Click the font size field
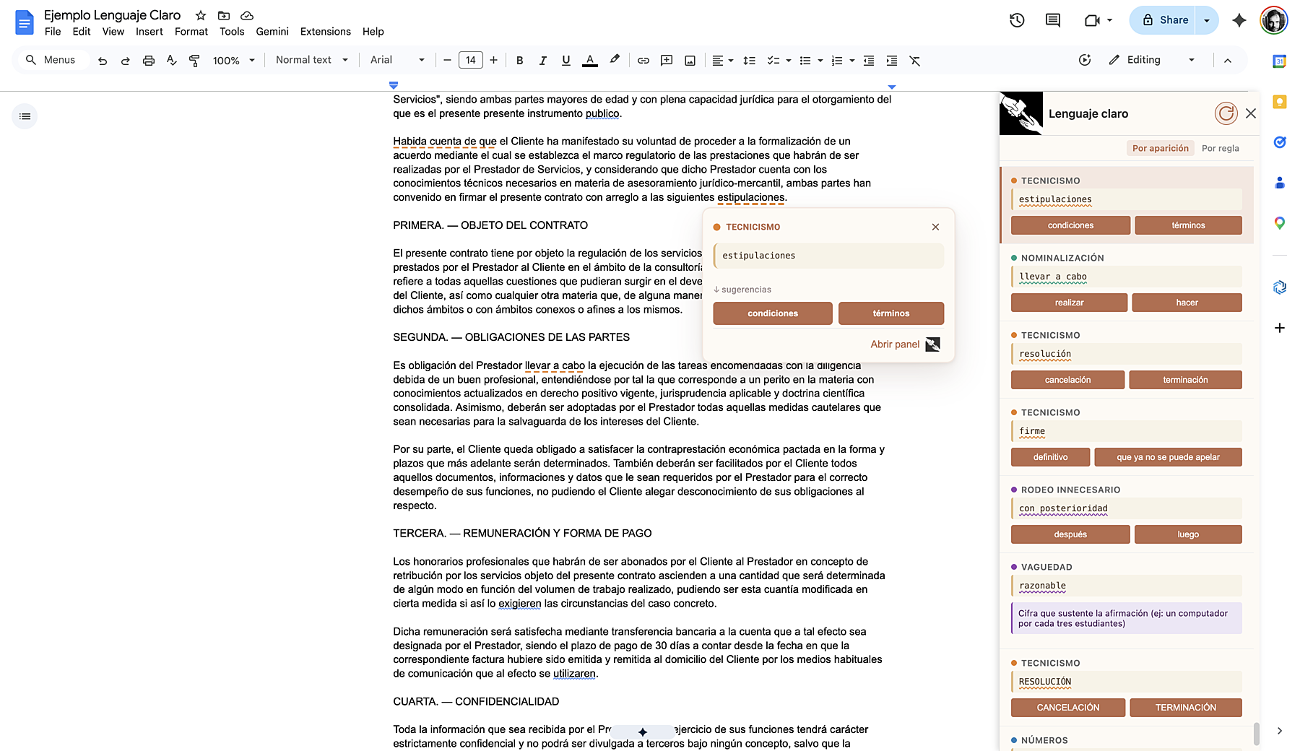The image size is (1300, 751). click(x=470, y=60)
